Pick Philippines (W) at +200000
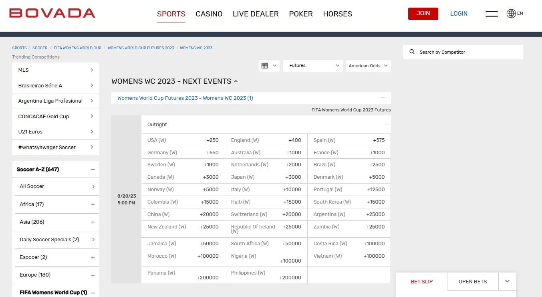 pos(266,275)
